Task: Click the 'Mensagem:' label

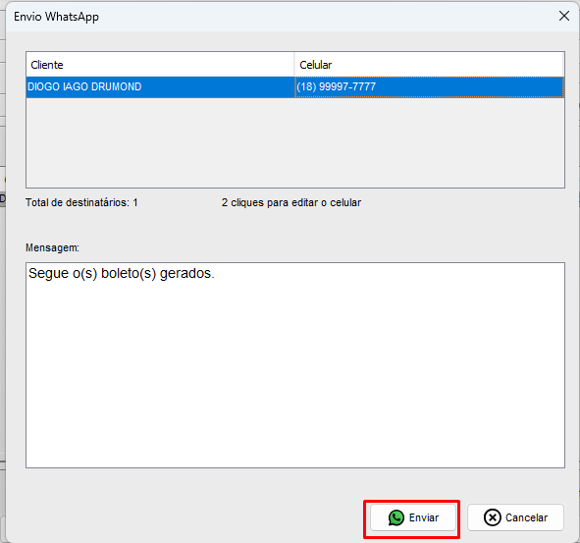Action: pyautogui.click(x=53, y=247)
